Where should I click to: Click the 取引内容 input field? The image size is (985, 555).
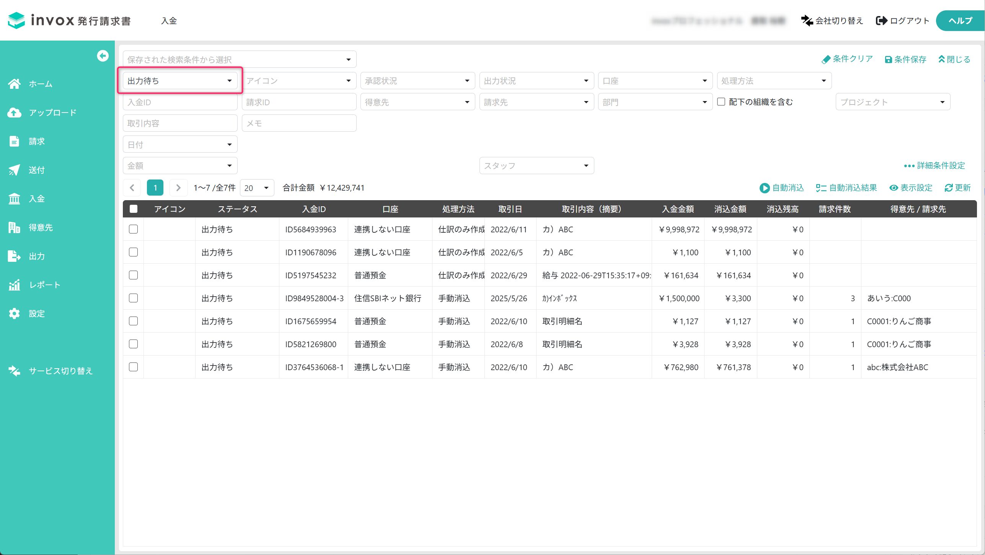[x=180, y=123]
